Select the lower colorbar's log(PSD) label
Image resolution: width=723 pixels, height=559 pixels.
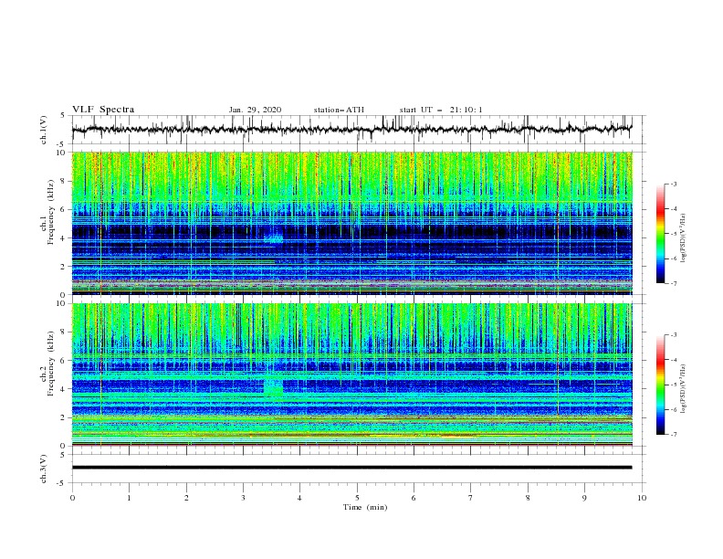pos(684,389)
